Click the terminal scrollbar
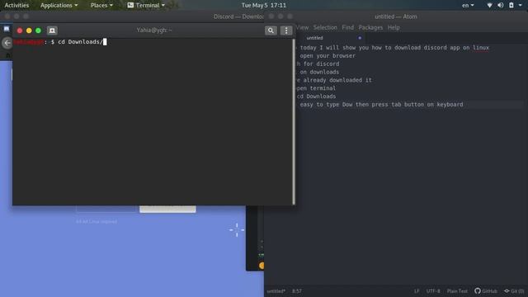528x297 pixels. click(x=294, y=121)
